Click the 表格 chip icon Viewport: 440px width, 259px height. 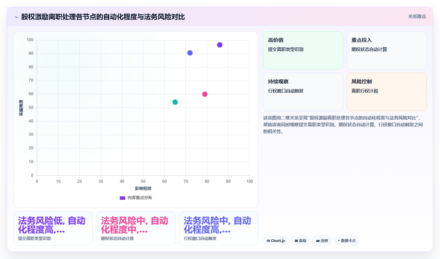[x=296, y=241]
